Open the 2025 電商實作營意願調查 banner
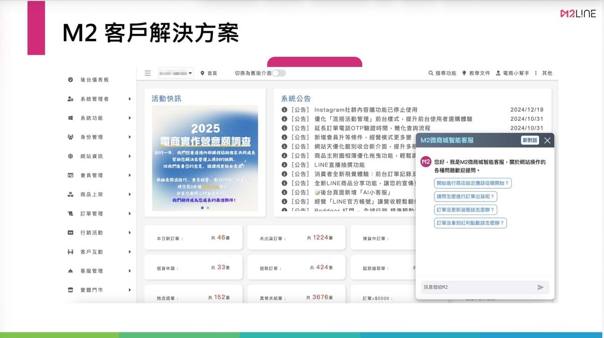The height and width of the screenshot is (338, 604). 205,158
